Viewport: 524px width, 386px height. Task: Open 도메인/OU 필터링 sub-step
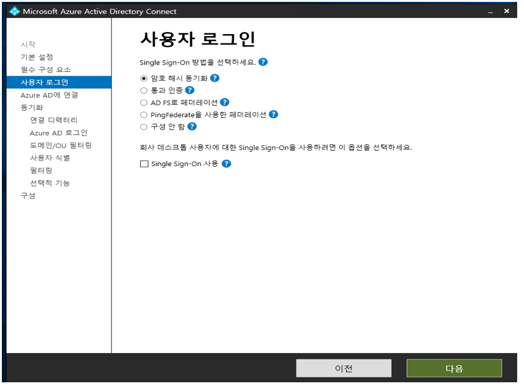(x=61, y=146)
